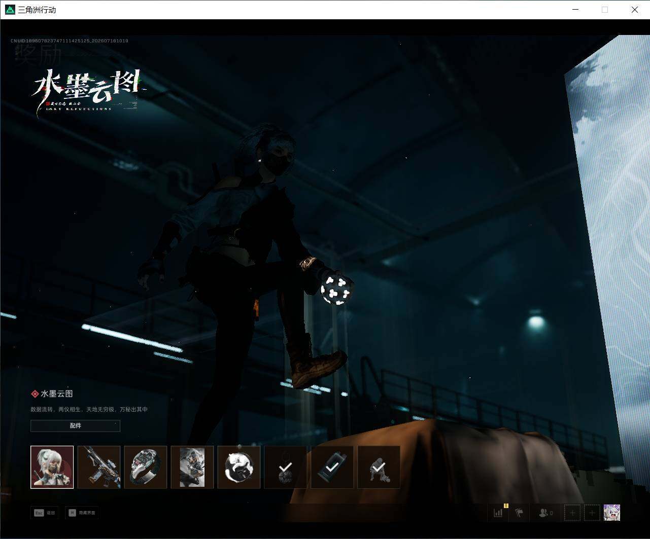Select the checked canister item reward
The image size is (650, 539).
click(x=332, y=467)
